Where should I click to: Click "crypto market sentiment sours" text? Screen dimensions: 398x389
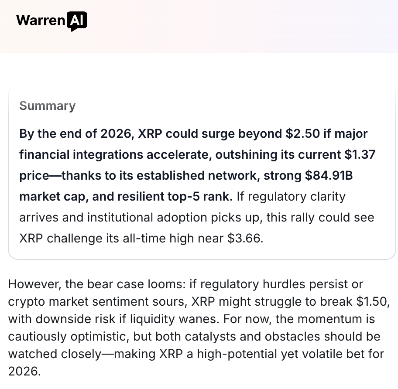98,301
